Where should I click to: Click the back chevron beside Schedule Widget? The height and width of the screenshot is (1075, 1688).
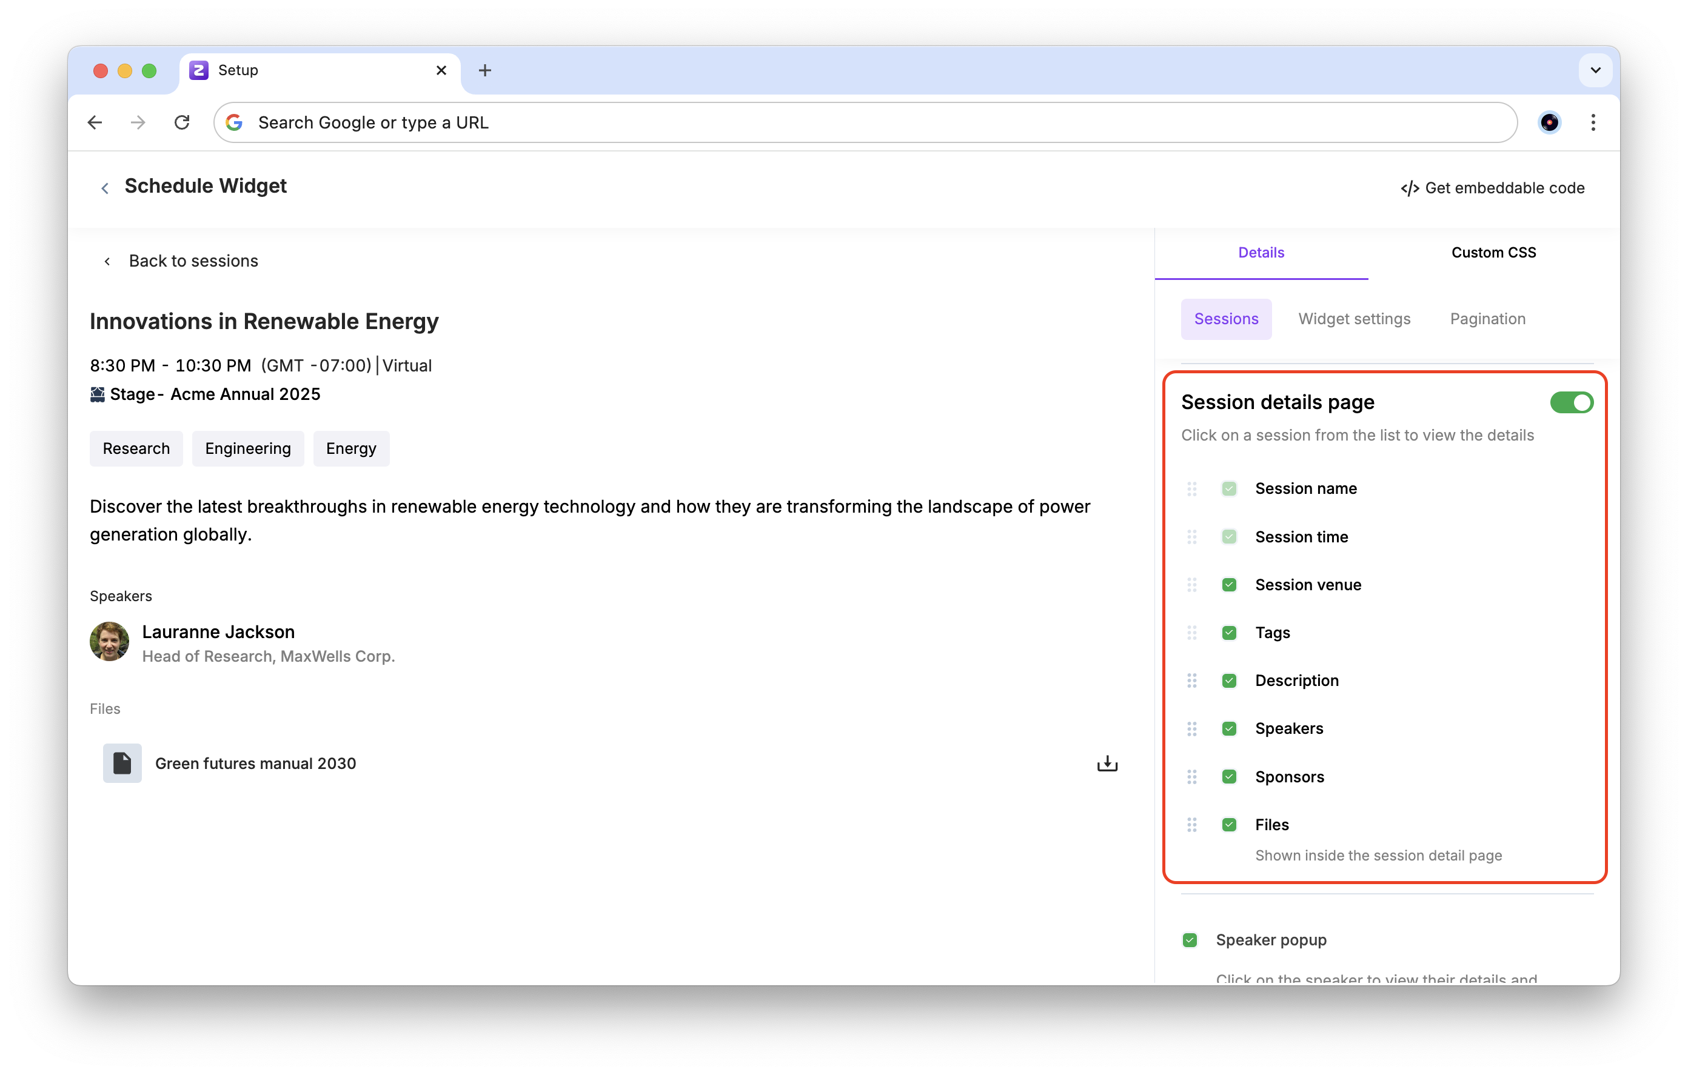(105, 188)
